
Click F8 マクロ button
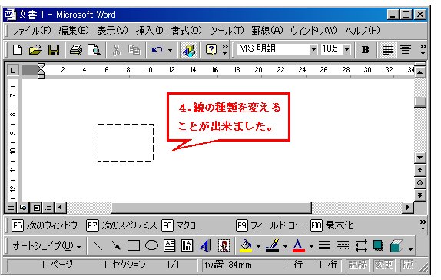[x=181, y=225]
